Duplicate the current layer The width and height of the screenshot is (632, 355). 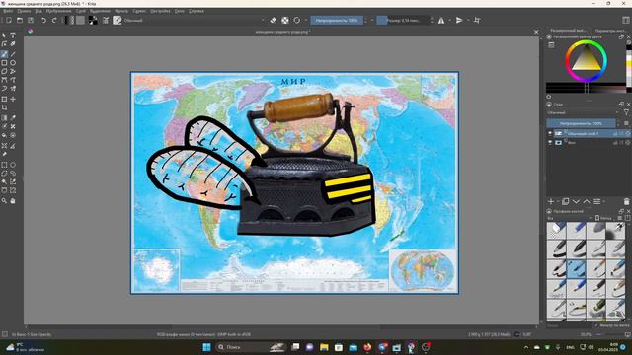pyautogui.click(x=566, y=201)
